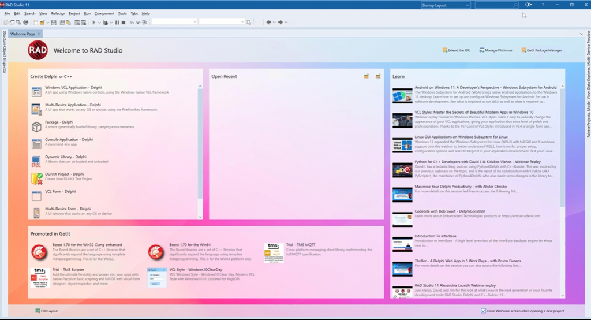This screenshot has height=320, width=591.
Task: Click the title bar search field
Action: [x=496, y=5]
